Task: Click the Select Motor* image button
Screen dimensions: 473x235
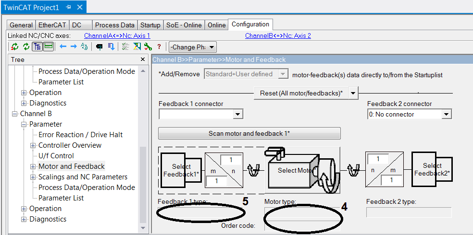Action: [302, 170]
